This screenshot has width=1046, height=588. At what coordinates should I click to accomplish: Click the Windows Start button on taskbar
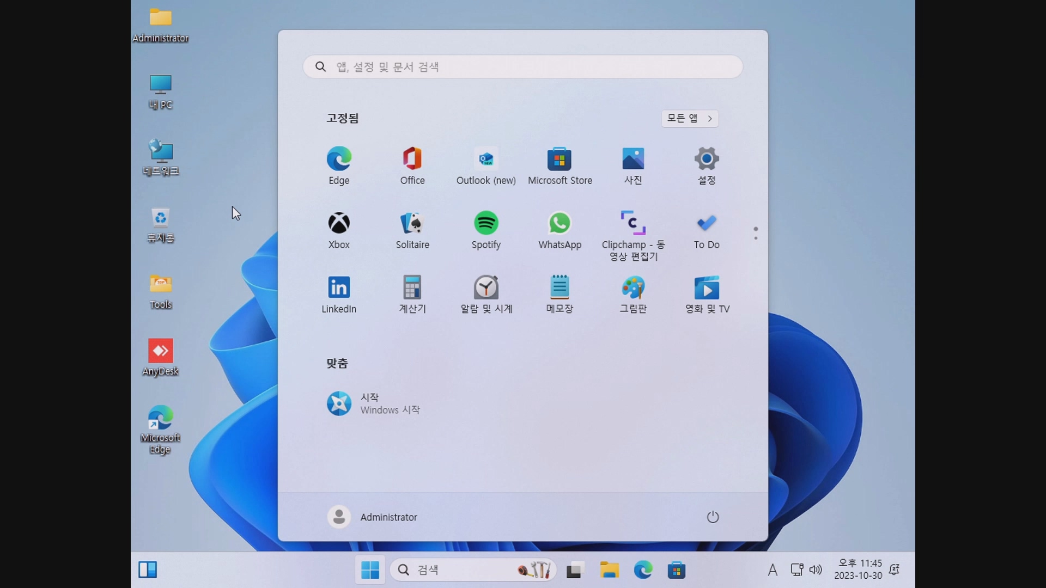(370, 570)
